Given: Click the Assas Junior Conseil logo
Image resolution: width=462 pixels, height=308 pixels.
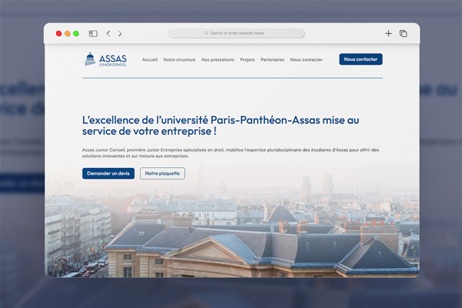Looking at the screenshot, I should tap(105, 59).
